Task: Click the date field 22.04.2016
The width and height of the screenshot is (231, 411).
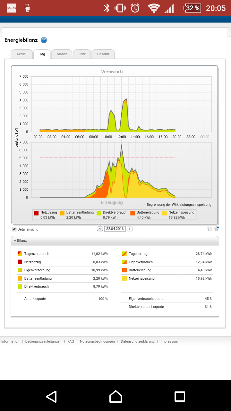Action: [x=115, y=229]
